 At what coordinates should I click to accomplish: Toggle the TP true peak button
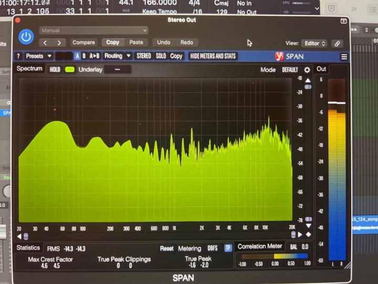point(228,248)
